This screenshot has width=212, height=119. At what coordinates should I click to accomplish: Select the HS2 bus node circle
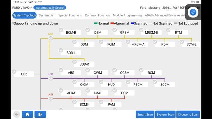[x=51, y=79]
